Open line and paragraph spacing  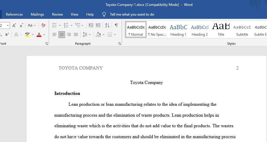(x=85, y=35)
